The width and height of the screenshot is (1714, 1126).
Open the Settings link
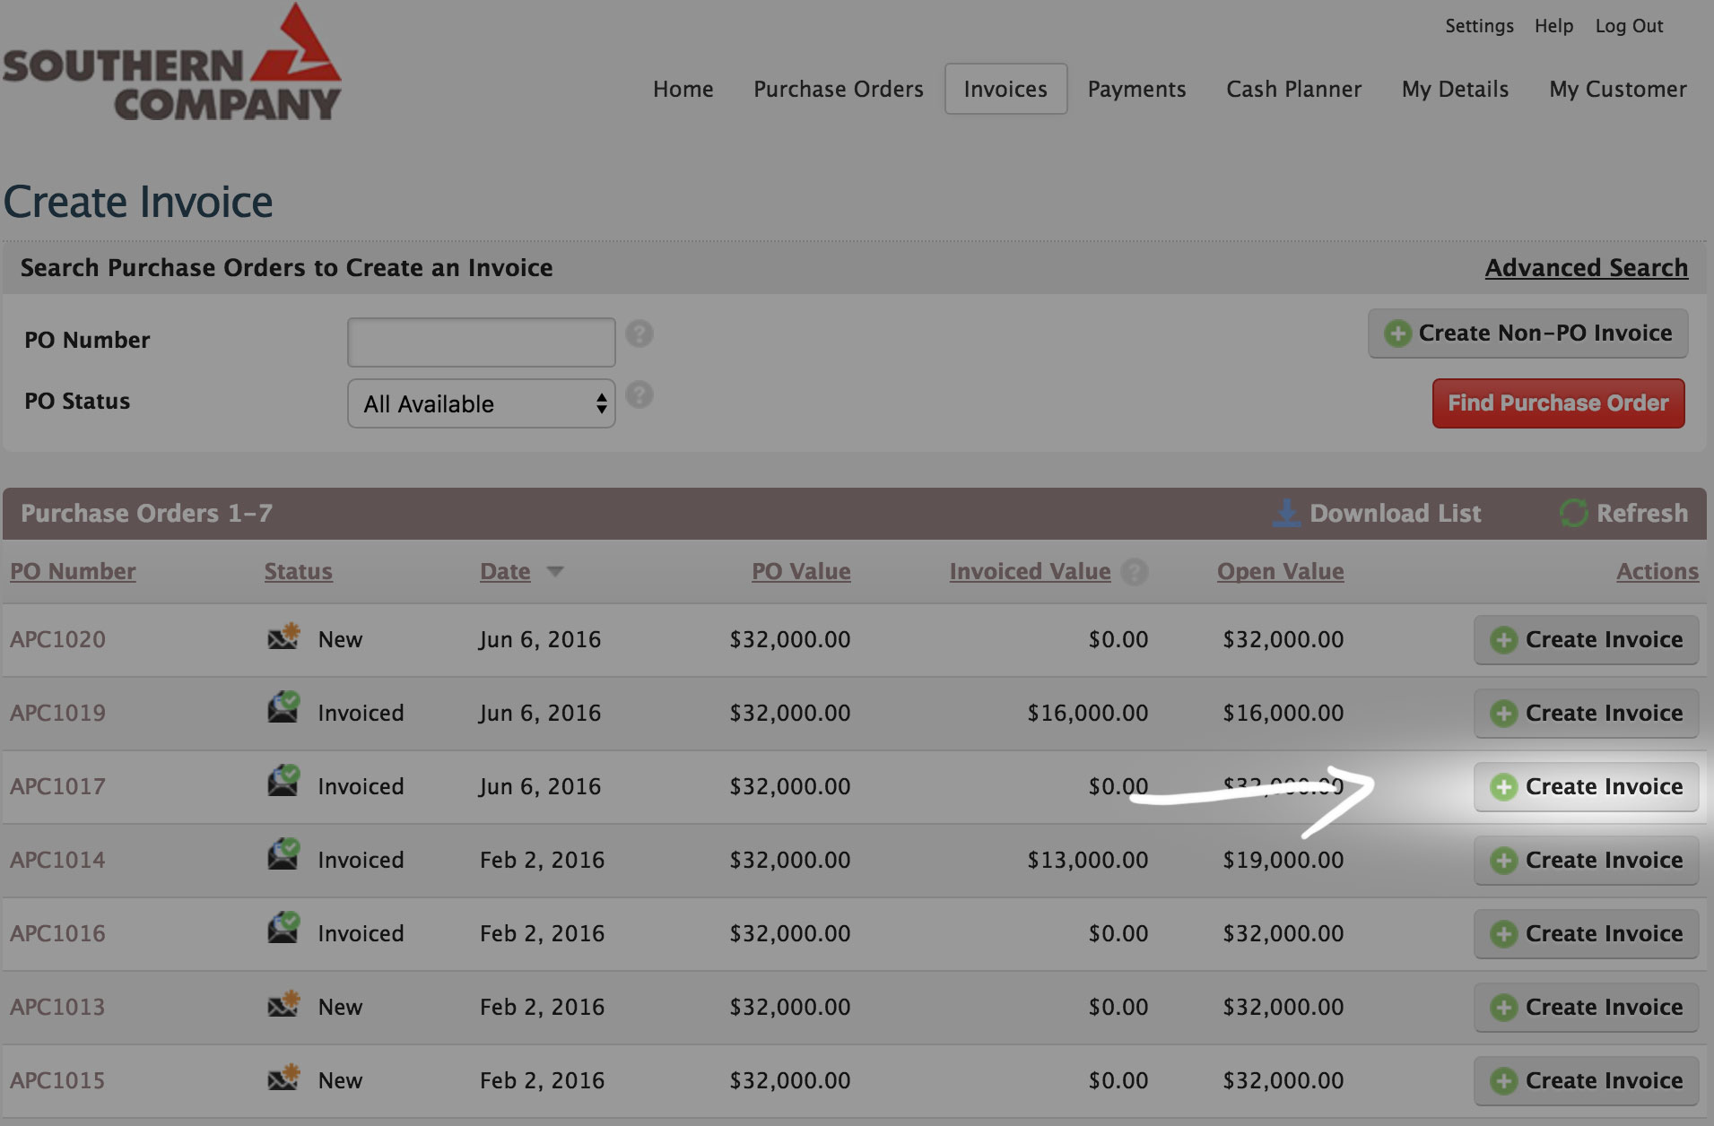1480,26
